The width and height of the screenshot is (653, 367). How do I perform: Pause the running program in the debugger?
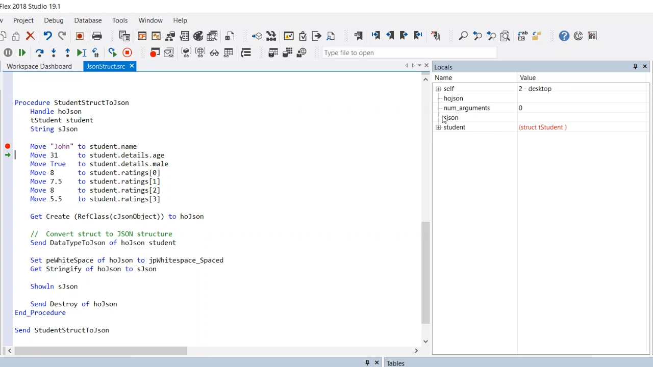(x=8, y=53)
